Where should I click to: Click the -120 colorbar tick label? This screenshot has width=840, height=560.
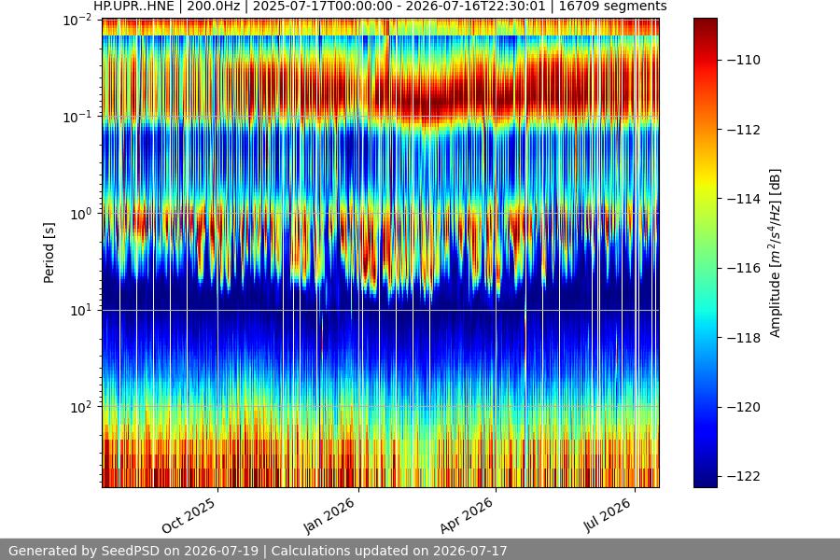744,407
